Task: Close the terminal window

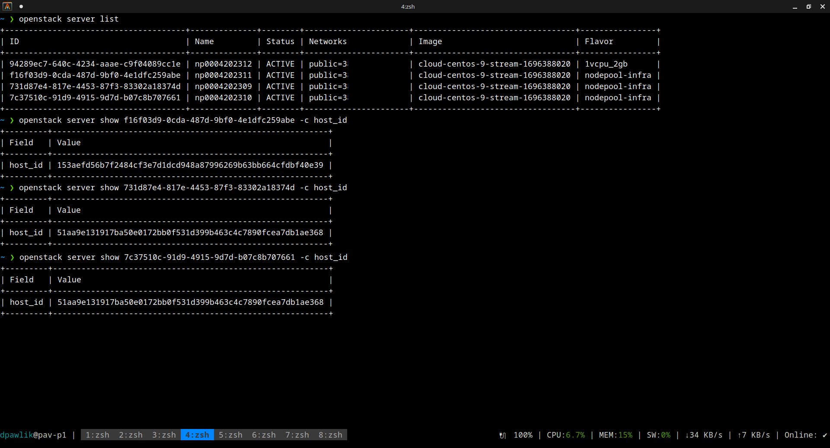Action: click(x=822, y=6)
